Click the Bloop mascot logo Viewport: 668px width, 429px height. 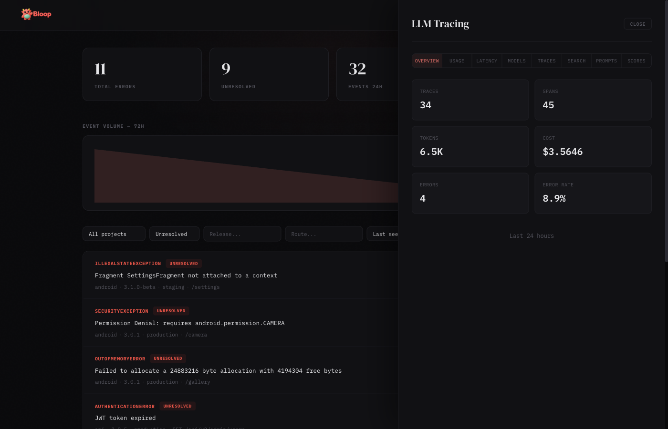(x=26, y=14)
